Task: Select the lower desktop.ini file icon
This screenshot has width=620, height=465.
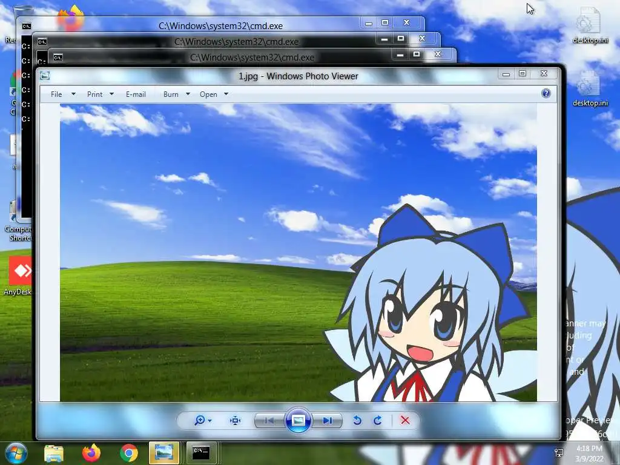Action: pos(590,88)
